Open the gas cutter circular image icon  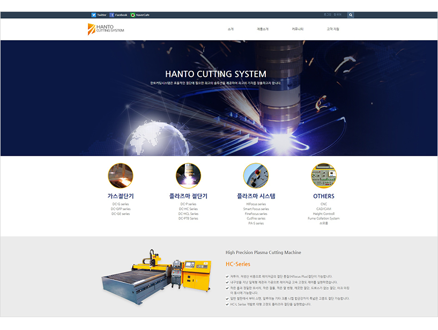coord(121,175)
